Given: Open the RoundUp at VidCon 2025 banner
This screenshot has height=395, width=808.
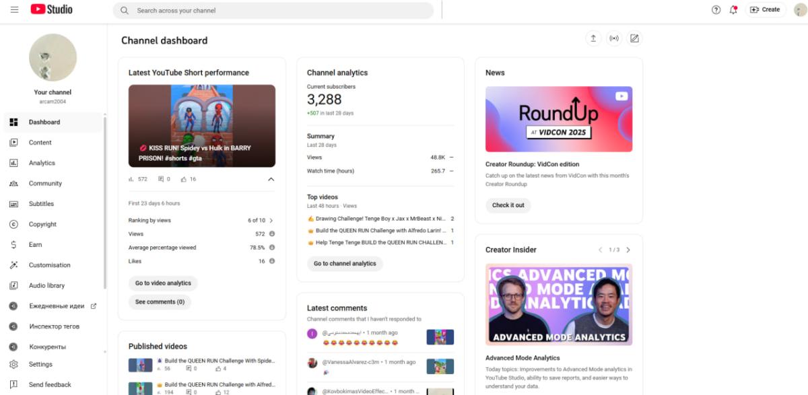Looking at the screenshot, I should [x=559, y=119].
